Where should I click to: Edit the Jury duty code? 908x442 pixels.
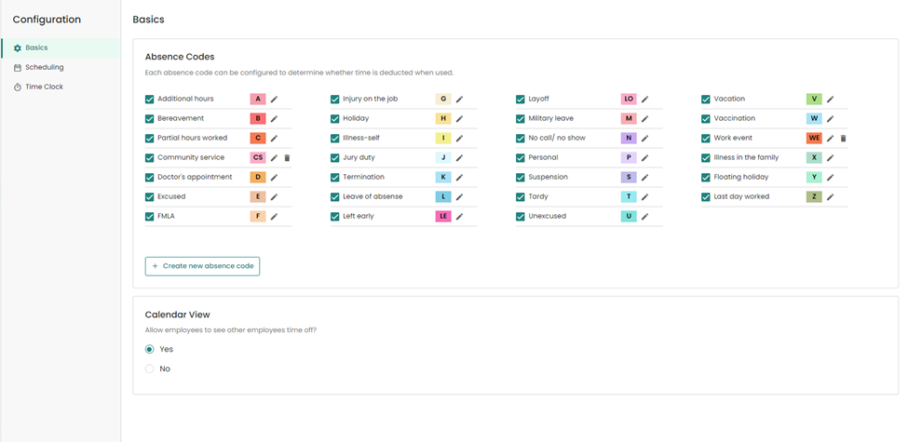(x=459, y=158)
